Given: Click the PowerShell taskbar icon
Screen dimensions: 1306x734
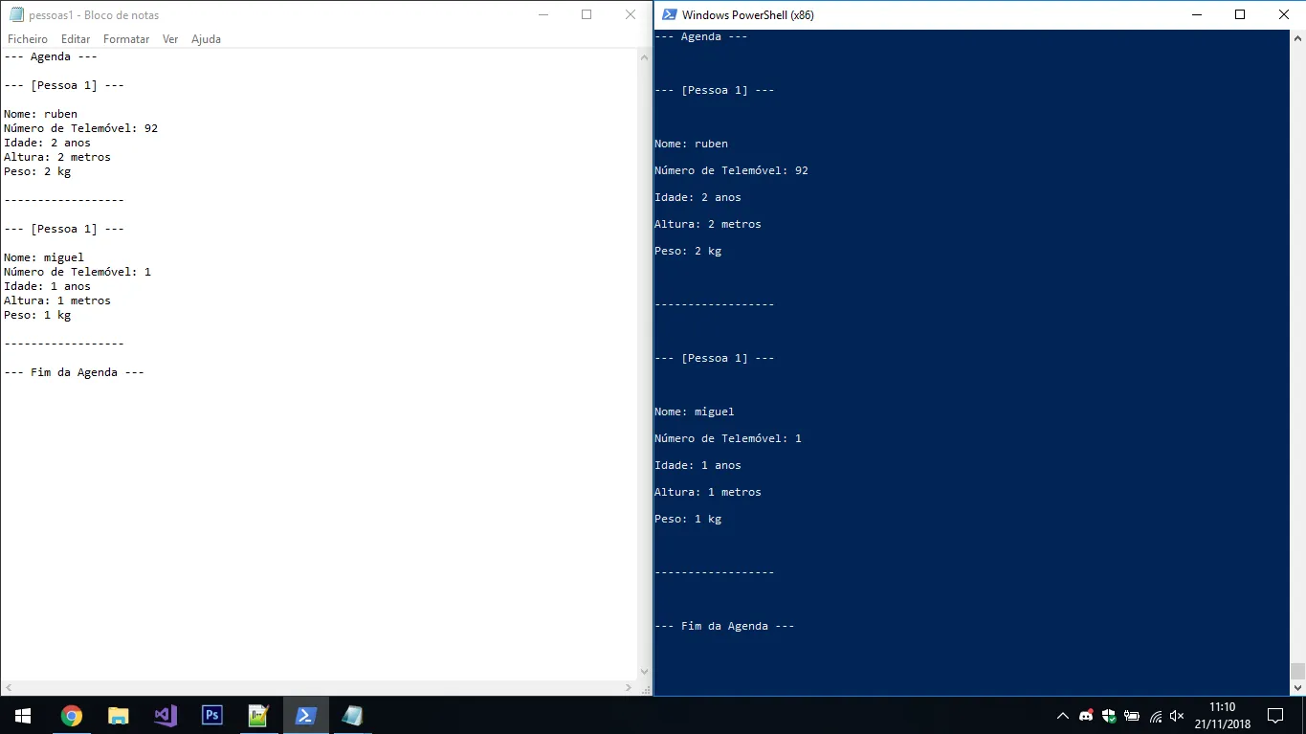Looking at the screenshot, I should [x=305, y=716].
